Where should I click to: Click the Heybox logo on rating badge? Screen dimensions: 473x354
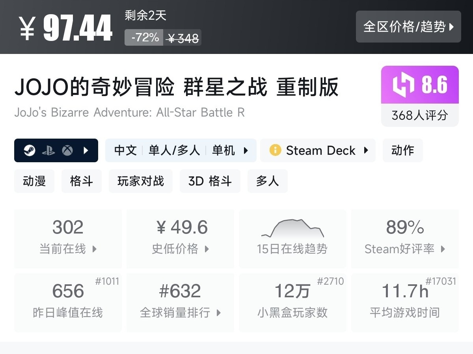[403, 85]
